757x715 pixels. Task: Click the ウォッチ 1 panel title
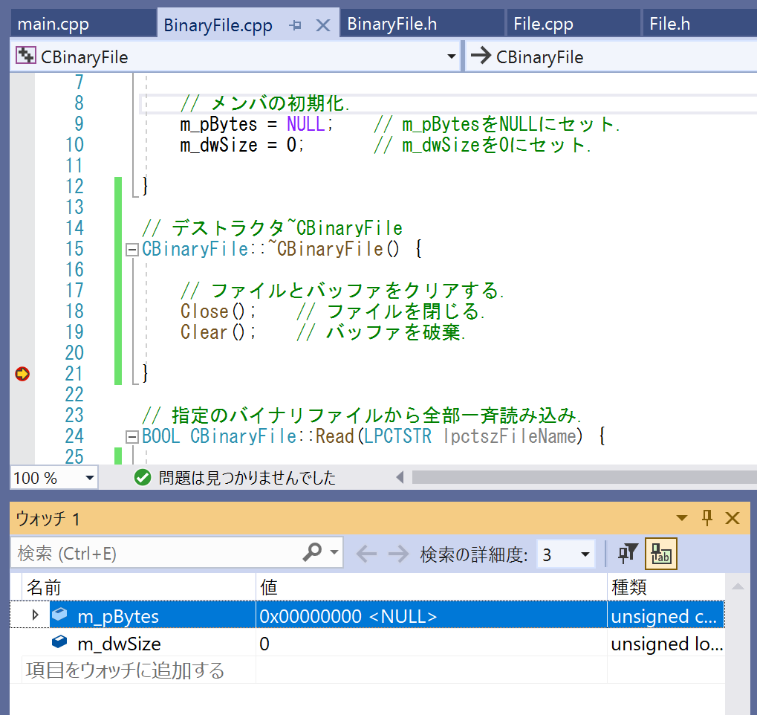pos(48,518)
